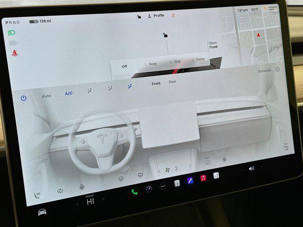Increase volume with the right arrow
Viewport: 303px width, 227px height.
[262, 166]
